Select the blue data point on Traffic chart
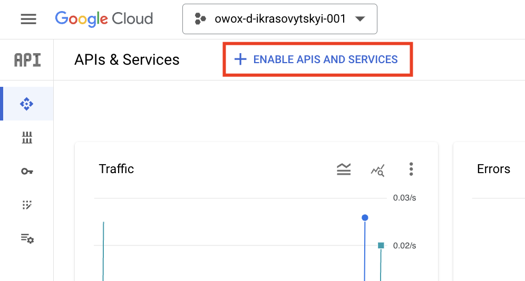 click(x=365, y=218)
